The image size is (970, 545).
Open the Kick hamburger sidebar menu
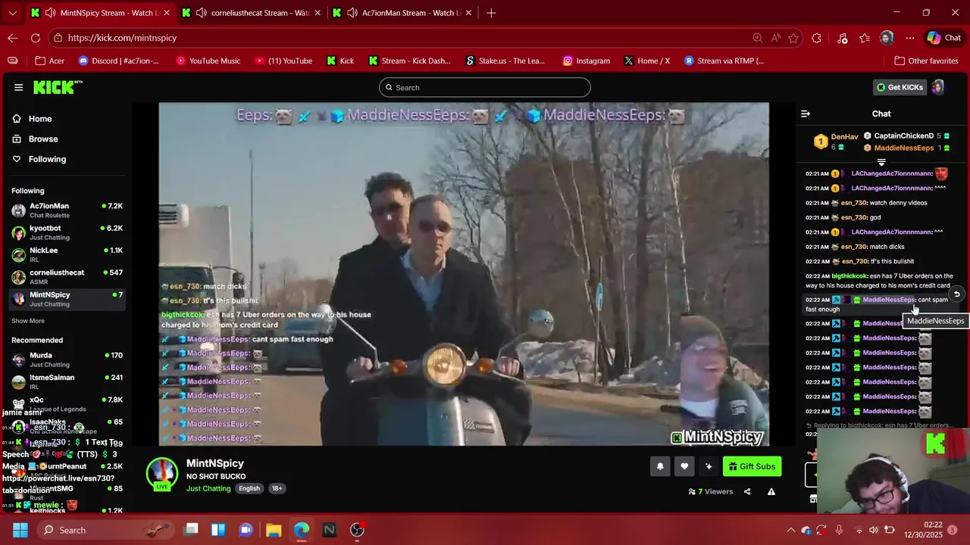pos(18,87)
